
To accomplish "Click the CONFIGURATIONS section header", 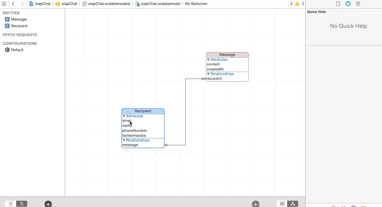I will click(19, 43).
